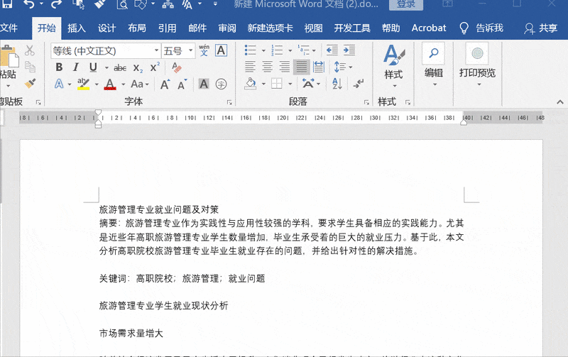Apply subscript formatting

point(138,68)
